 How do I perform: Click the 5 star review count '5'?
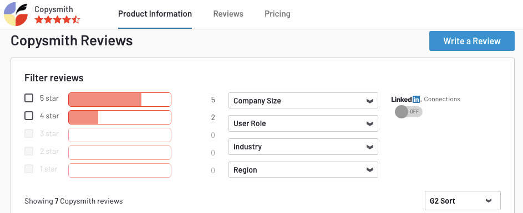point(213,100)
